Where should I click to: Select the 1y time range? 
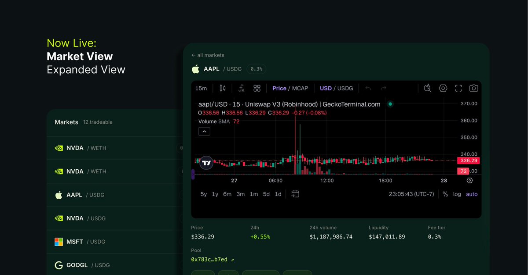(215, 194)
